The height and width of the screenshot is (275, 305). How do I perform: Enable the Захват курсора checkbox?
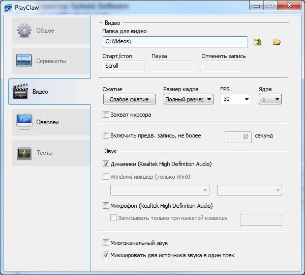106,115
